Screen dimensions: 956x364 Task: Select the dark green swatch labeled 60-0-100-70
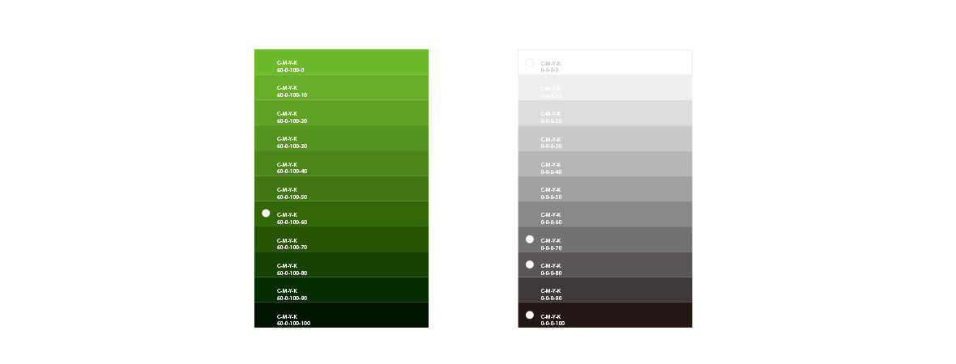341,239
